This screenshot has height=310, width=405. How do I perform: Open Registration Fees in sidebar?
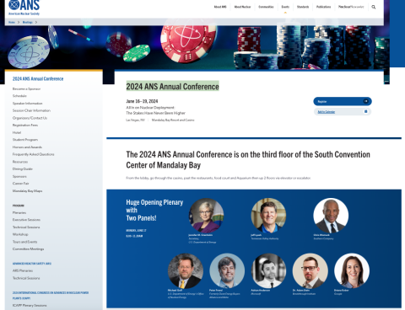point(25,126)
